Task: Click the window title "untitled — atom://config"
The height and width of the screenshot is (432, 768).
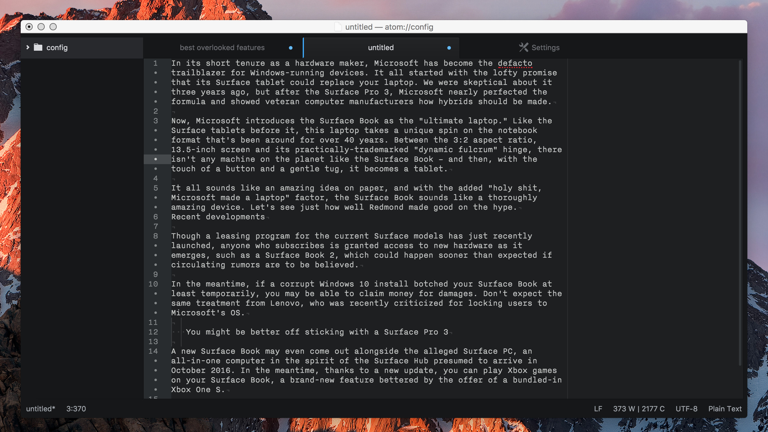Action: click(389, 27)
